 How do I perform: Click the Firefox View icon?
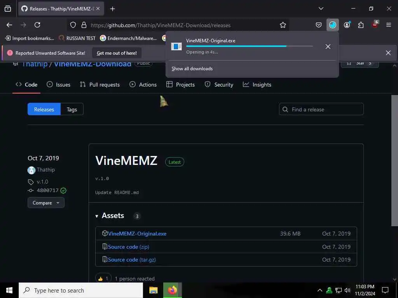(x=8, y=9)
